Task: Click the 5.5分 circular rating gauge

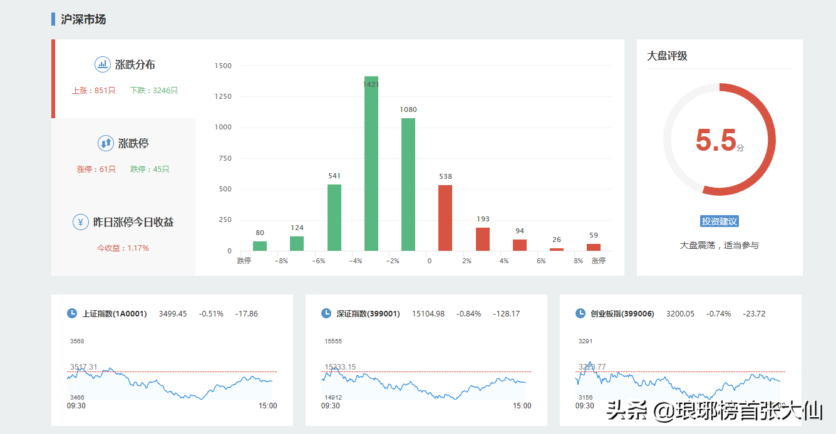Action: tap(720, 139)
